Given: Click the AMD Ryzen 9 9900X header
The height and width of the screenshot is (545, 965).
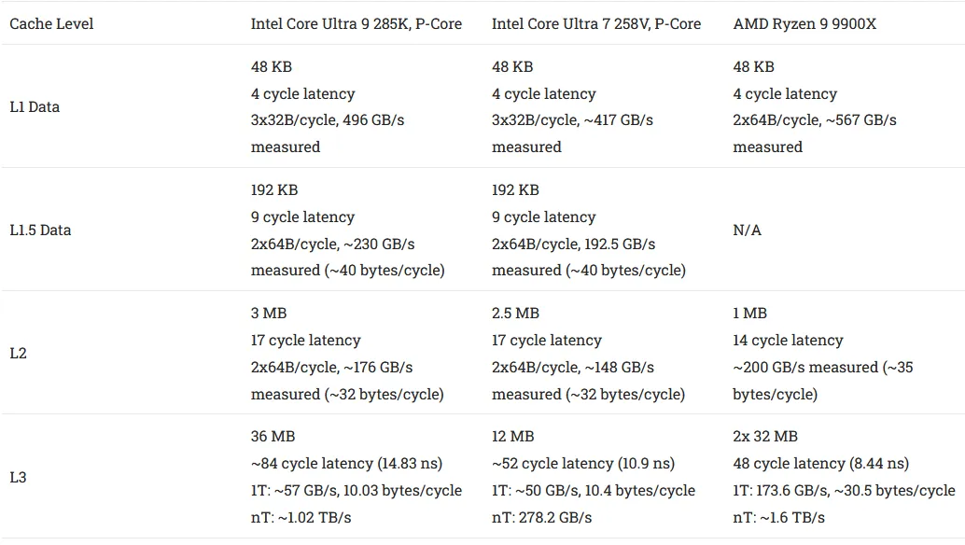Looking at the screenshot, I should click(x=804, y=24).
